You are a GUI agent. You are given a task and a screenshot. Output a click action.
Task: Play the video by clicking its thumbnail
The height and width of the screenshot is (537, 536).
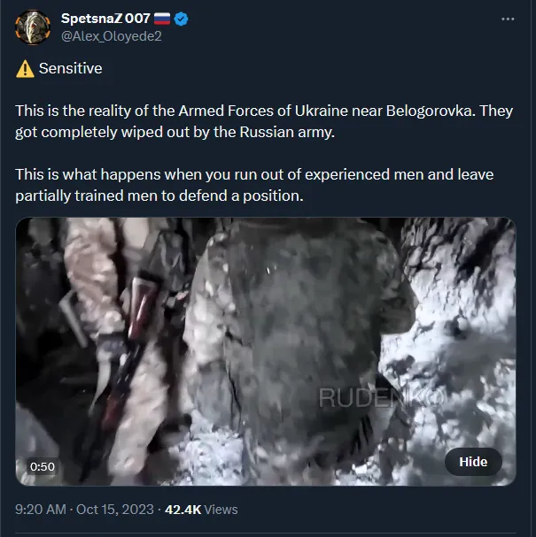pos(266,351)
